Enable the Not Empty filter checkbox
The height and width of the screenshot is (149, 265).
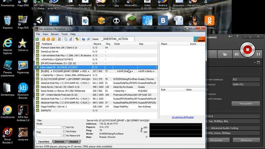pos(64,131)
